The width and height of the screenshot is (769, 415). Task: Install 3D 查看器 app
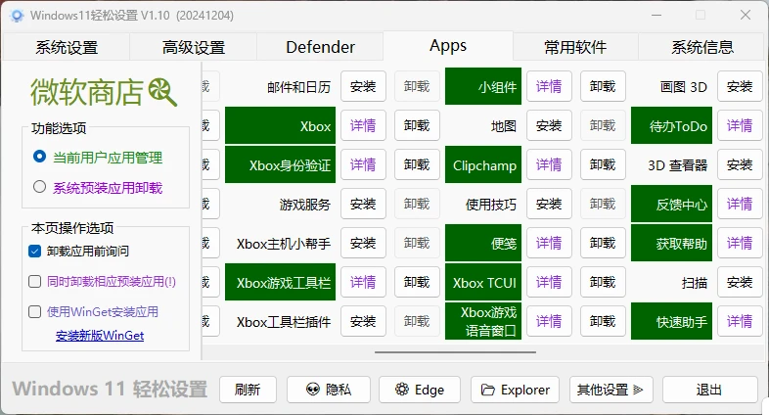click(x=740, y=164)
